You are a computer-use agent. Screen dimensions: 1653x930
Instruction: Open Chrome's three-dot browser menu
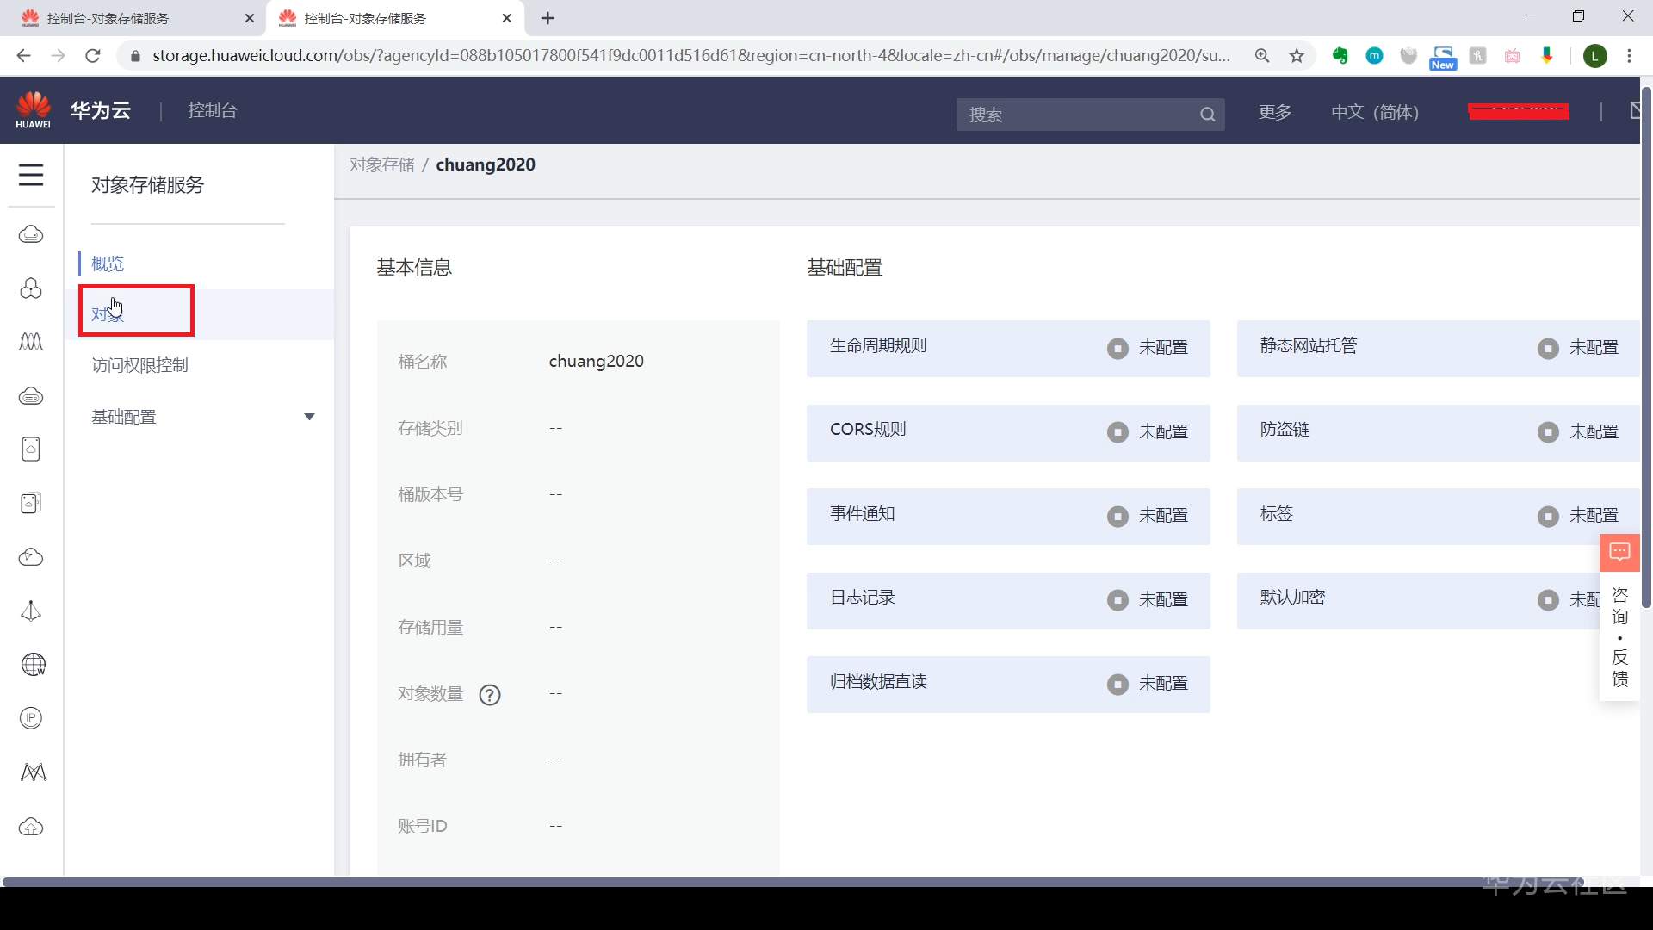[1630, 55]
